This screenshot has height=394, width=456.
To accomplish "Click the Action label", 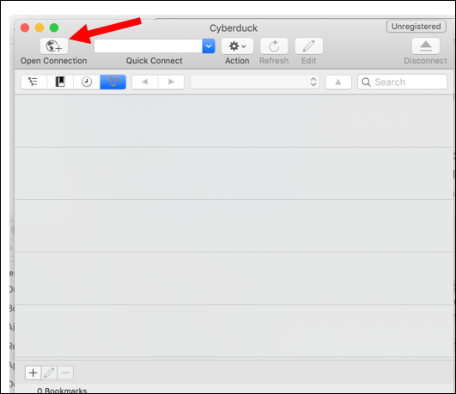I will point(237,61).
